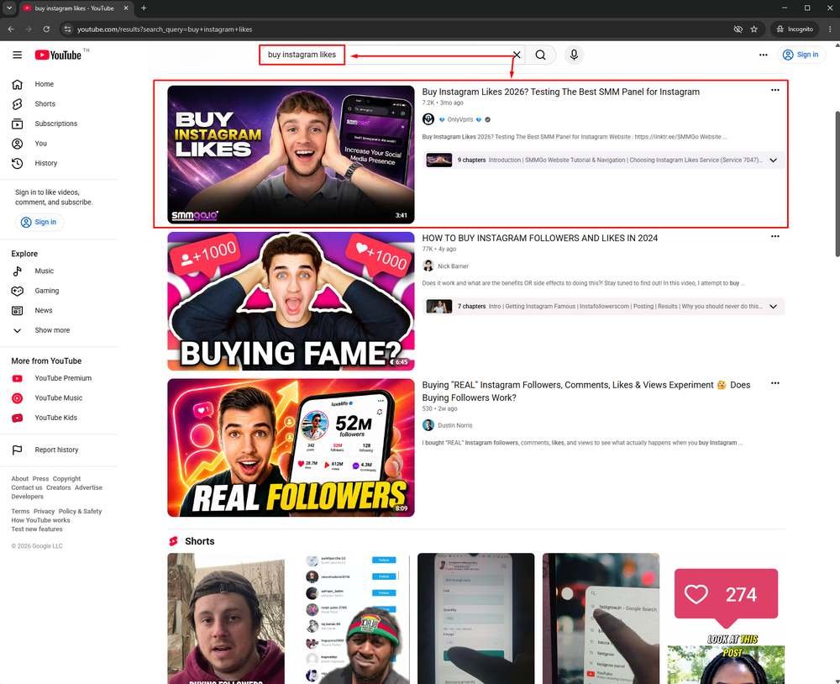The width and height of the screenshot is (840, 684).
Task: Click Incognito indicator button
Action: (x=795, y=29)
